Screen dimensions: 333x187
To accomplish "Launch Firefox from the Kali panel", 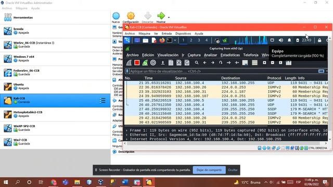I will pos(162,41).
